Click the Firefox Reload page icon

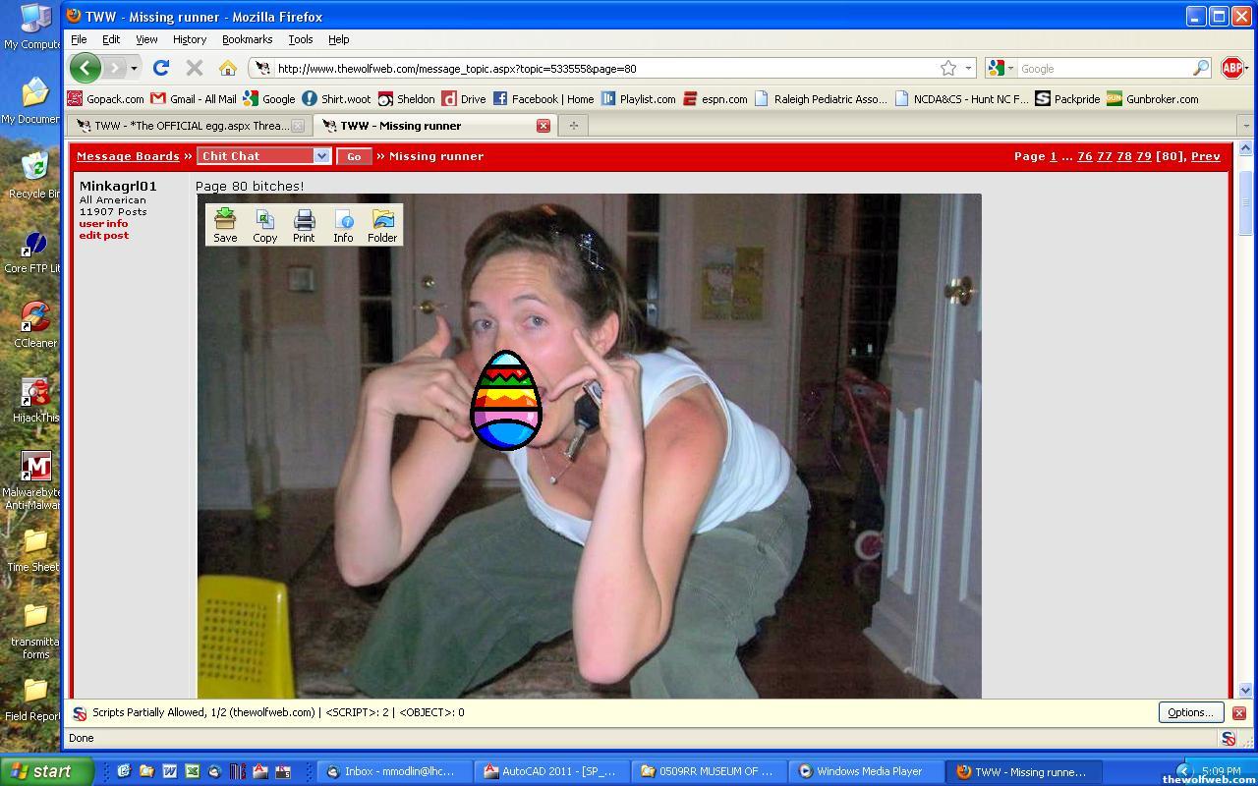click(x=161, y=68)
